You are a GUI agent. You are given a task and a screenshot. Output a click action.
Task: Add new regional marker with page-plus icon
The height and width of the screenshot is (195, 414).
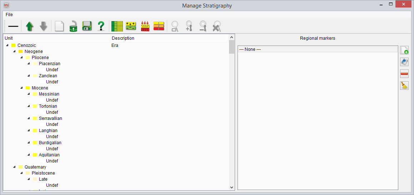(404, 50)
